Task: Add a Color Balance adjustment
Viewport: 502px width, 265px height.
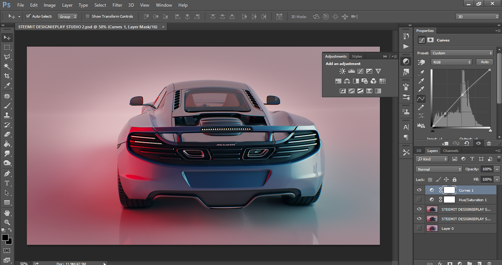Action: [x=347, y=81]
